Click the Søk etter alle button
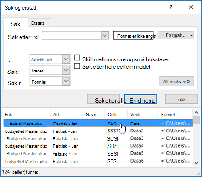202x177 pixels. pos(104,99)
